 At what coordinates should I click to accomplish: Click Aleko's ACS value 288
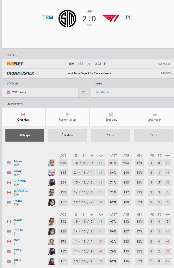pos(63,163)
